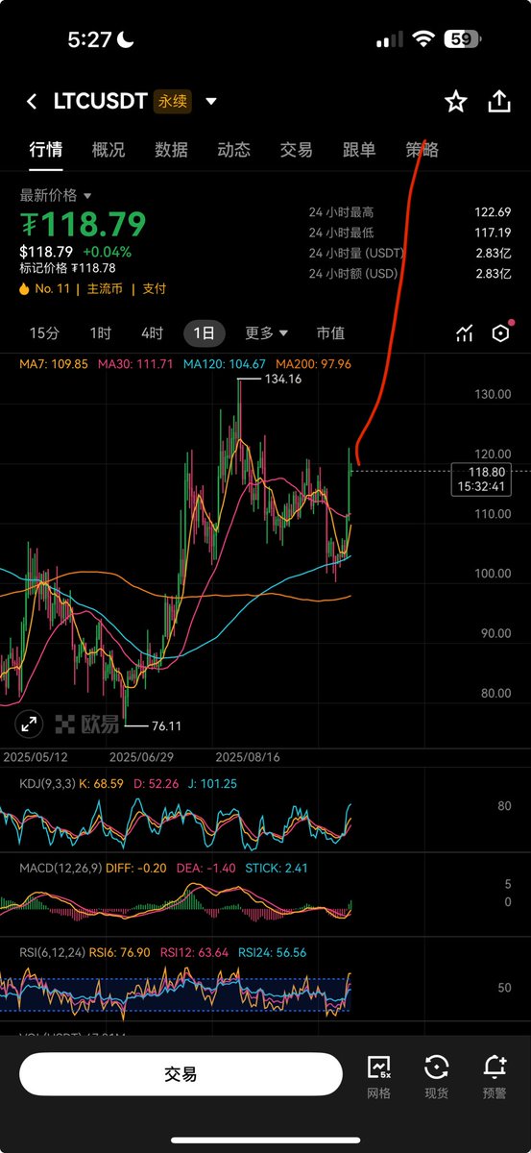The image size is (531, 1153).
Task: Tap the MA120: 104.67 indicator label
Action: pos(224,364)
